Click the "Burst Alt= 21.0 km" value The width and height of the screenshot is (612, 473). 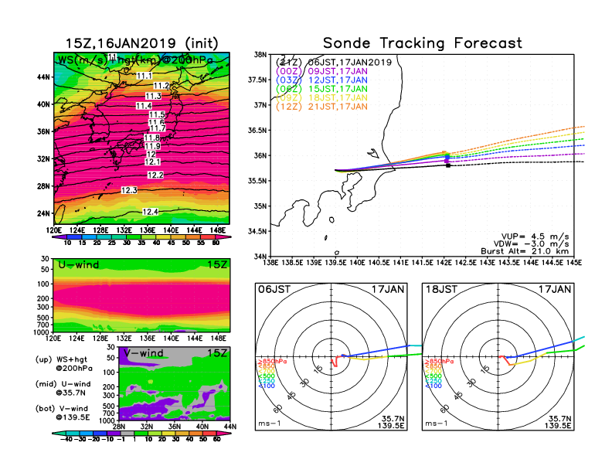tap(525, 251)
